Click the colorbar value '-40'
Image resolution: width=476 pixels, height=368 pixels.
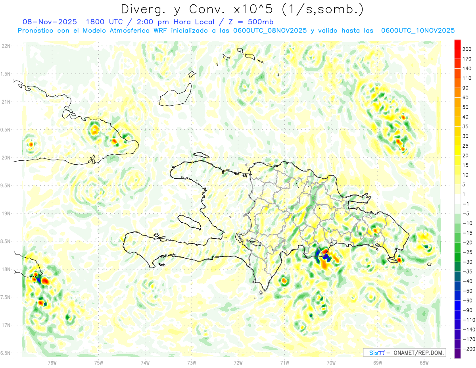coord(467,281)
